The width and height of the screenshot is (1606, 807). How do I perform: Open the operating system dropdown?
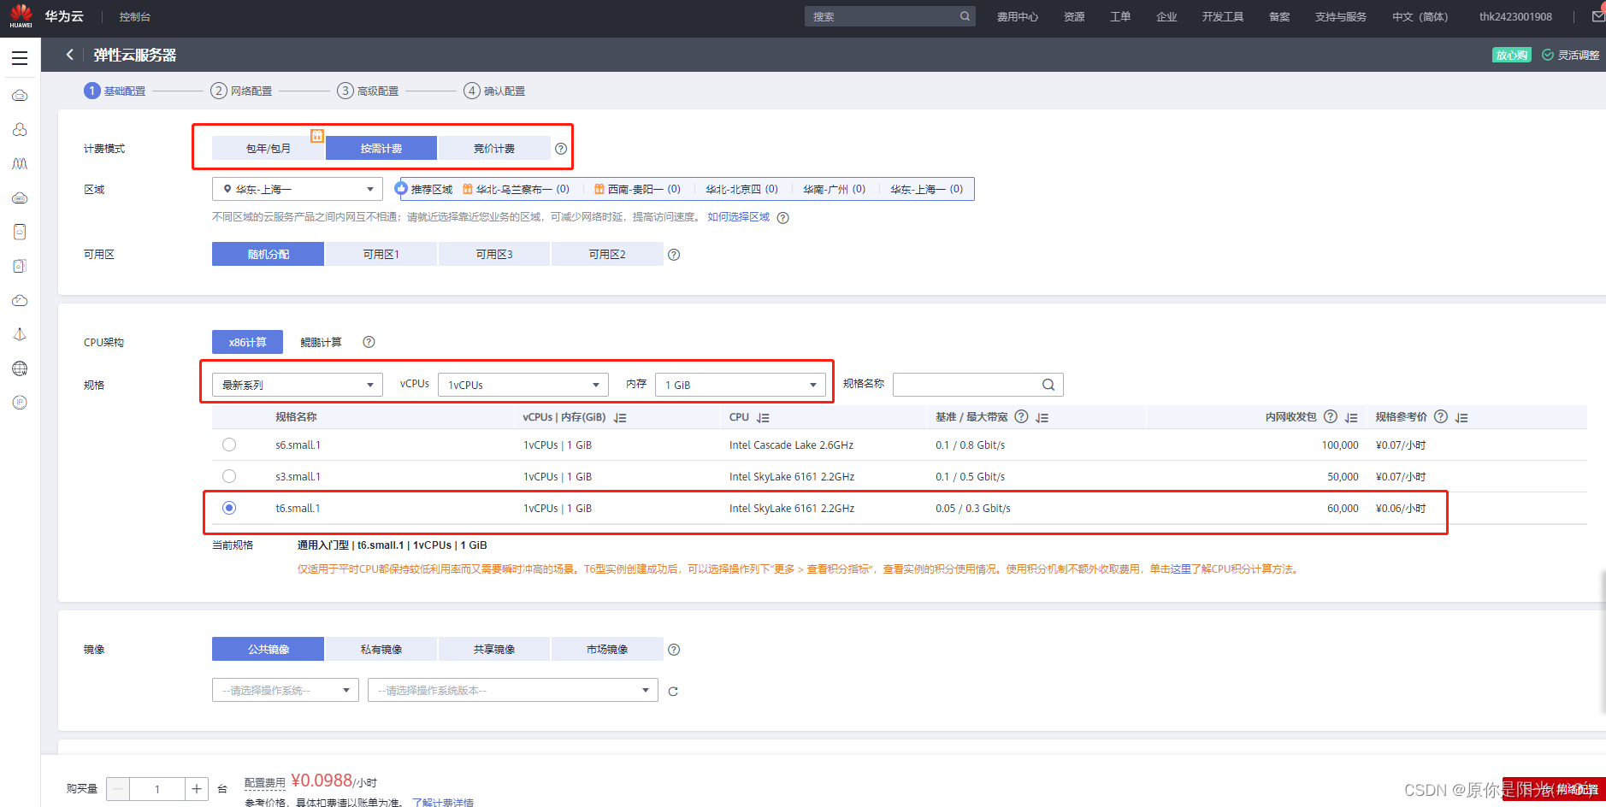tap(286, 690)
